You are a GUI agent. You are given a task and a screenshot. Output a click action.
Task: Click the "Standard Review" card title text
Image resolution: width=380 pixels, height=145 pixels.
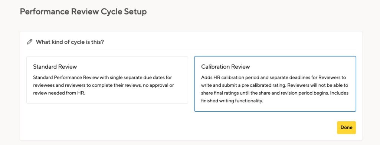55,67
